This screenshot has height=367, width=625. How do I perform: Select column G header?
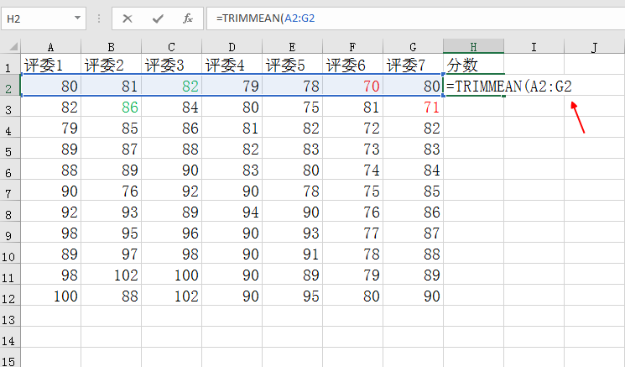tap(413, 47)
